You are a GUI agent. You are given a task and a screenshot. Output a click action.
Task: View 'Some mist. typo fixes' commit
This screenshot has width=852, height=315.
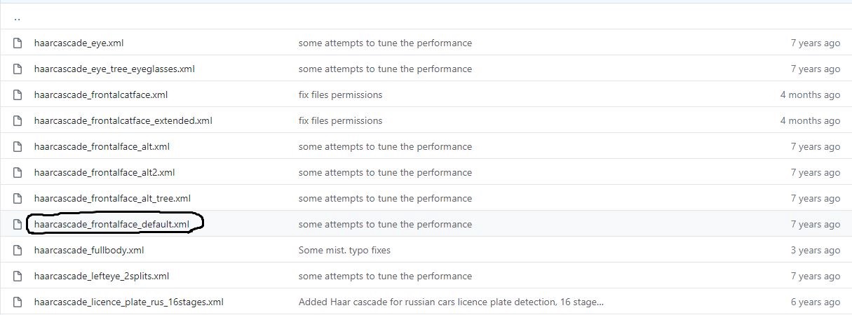tap(344, 250)
